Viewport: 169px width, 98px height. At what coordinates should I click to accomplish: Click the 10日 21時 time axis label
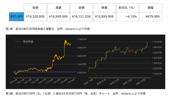(x=42, y=81)
